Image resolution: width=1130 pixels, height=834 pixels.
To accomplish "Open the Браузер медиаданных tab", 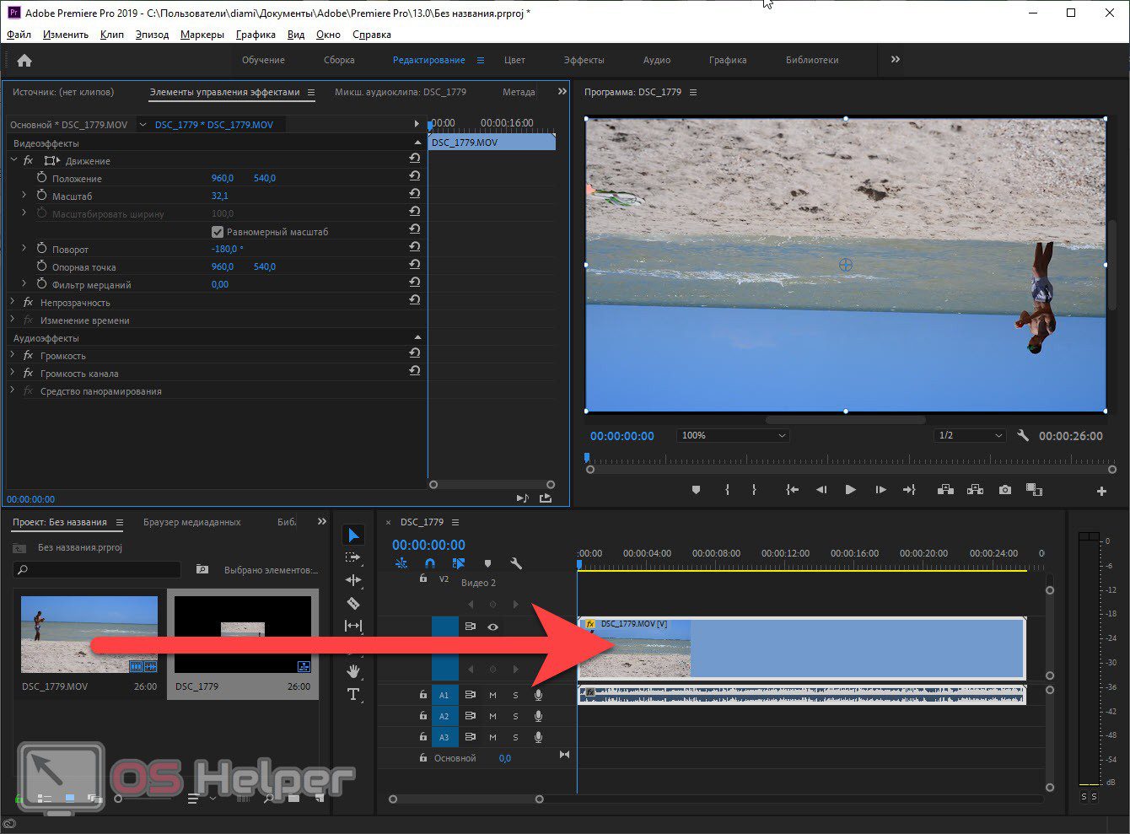I will point(192,522).
